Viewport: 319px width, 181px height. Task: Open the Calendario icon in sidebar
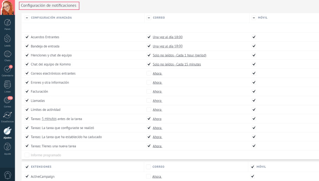7,70
